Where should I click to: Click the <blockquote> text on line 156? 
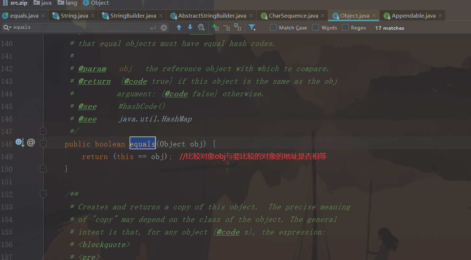coord(104,245)
